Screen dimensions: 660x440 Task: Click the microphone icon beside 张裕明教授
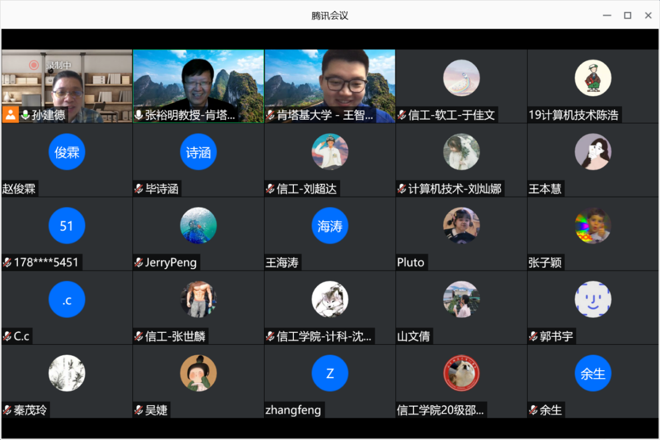coord(139,115)
